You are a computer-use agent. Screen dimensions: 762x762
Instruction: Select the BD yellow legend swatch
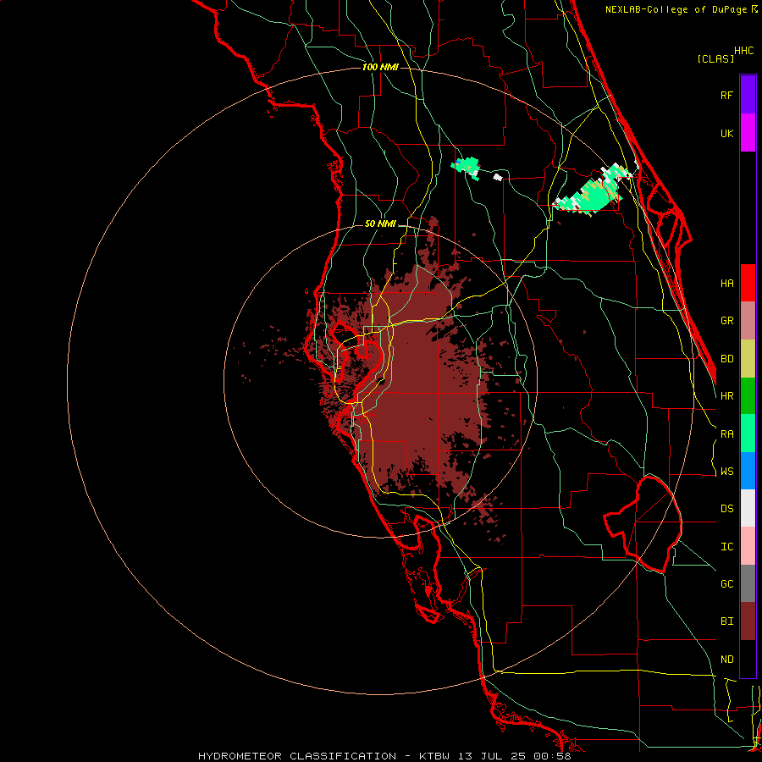(x=748, y=359)
